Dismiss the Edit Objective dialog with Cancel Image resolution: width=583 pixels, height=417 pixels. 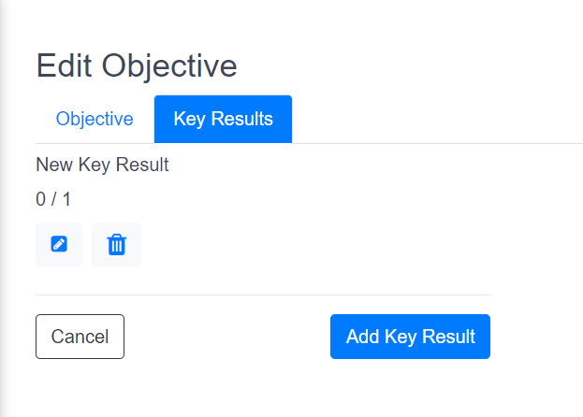pyautogui.click(x=80, y=337)
